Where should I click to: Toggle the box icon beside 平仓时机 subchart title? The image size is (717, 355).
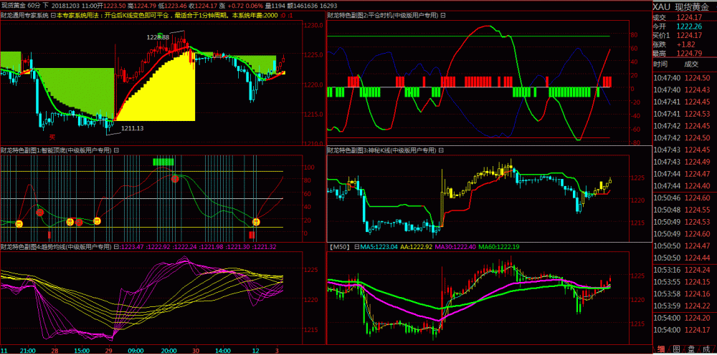coord(442,16)
